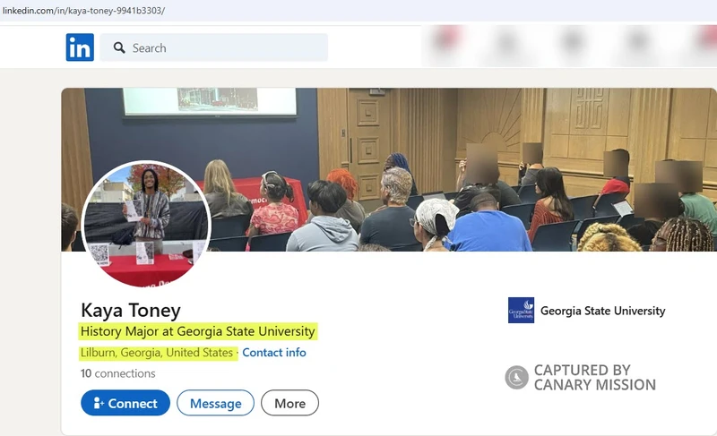Open the Contact info link
This screenshot has width=717, height=436.
coord(274,353)
